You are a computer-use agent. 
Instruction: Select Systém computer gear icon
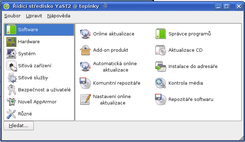pos(11,54)
